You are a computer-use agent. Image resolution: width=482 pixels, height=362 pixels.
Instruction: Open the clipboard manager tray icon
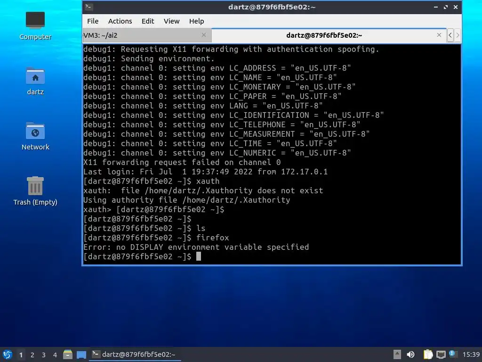click(x=428, y=354)
